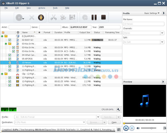Click the penguin CD info icon
167x133 pixels.
tap(41, 17)
